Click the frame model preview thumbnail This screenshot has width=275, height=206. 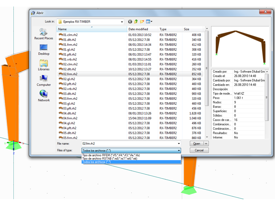click(x=240, y=46)
